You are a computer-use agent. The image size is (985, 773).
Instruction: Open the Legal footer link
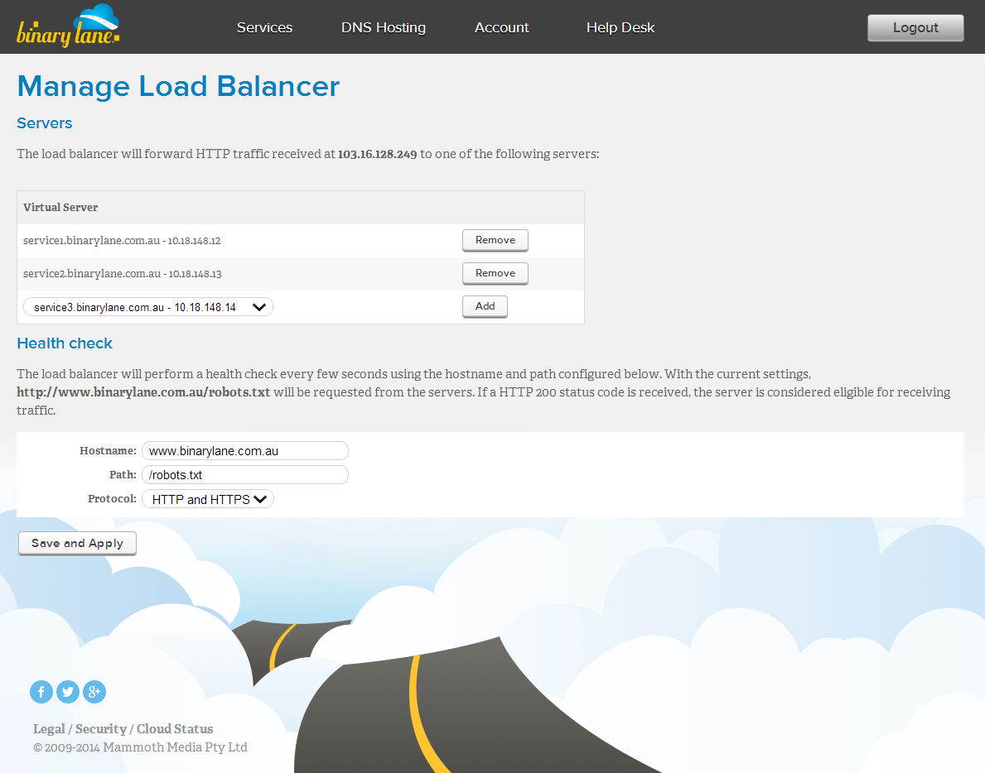[x=49, y=729]
